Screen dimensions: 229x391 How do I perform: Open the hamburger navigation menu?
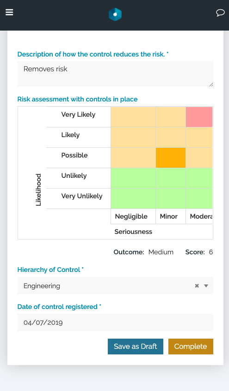click(9, 12)
